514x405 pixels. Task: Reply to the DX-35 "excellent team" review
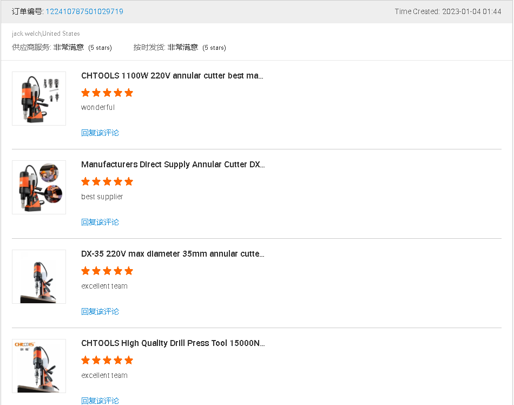(x=100, y=311)
